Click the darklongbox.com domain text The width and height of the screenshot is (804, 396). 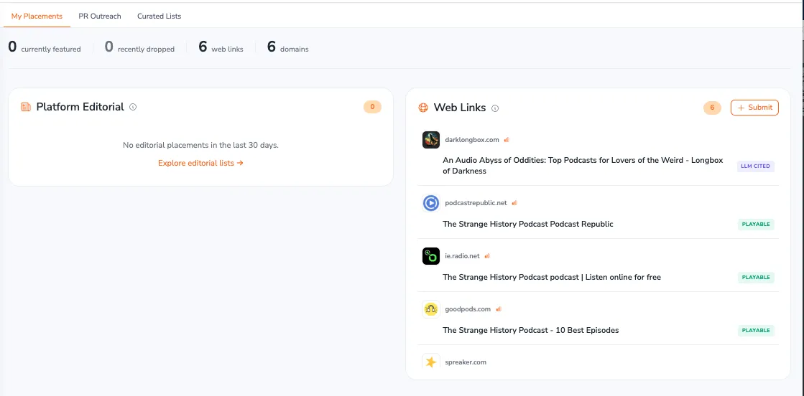[x=472, y=140]
